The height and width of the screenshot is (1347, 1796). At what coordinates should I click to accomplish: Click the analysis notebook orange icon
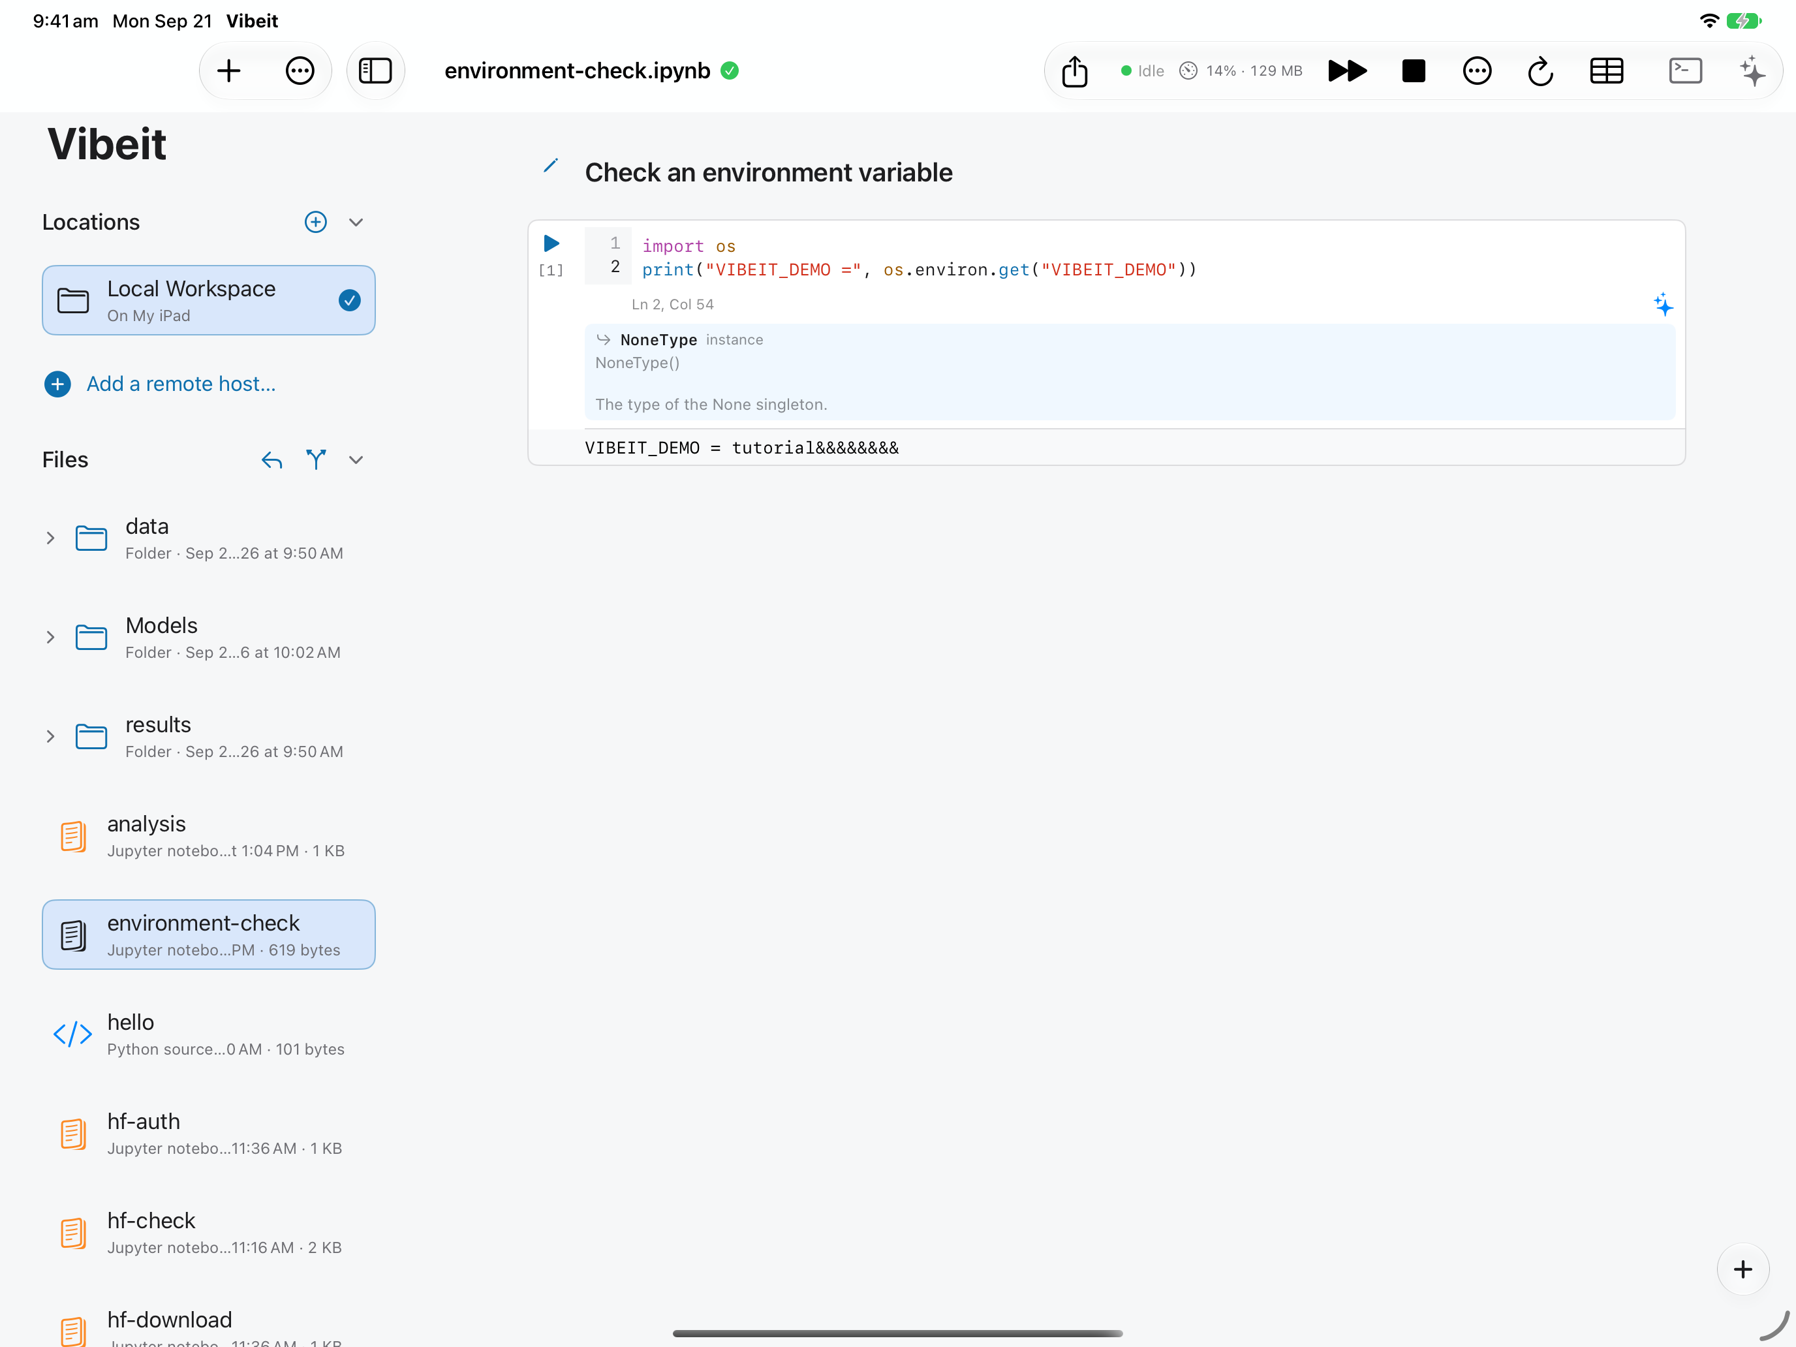(73, 835)
